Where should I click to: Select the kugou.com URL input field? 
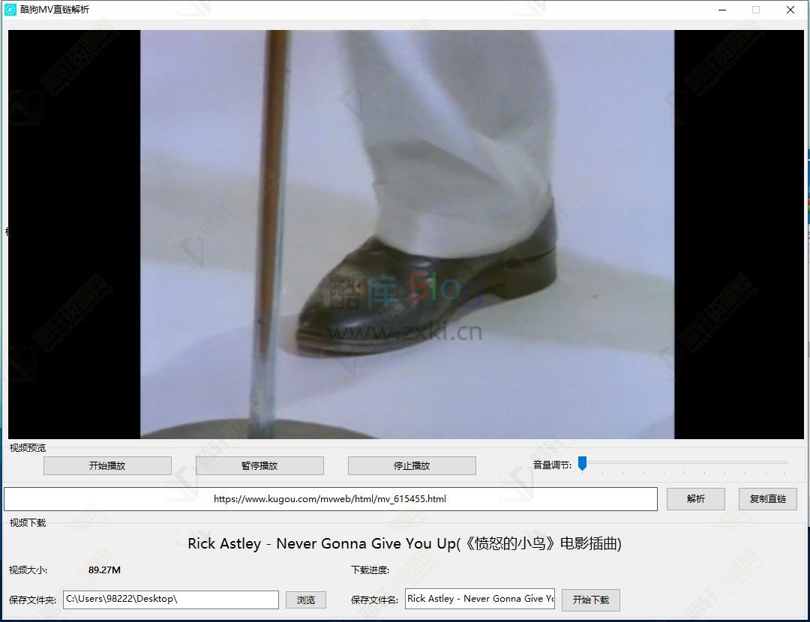[x=330, y=498]
